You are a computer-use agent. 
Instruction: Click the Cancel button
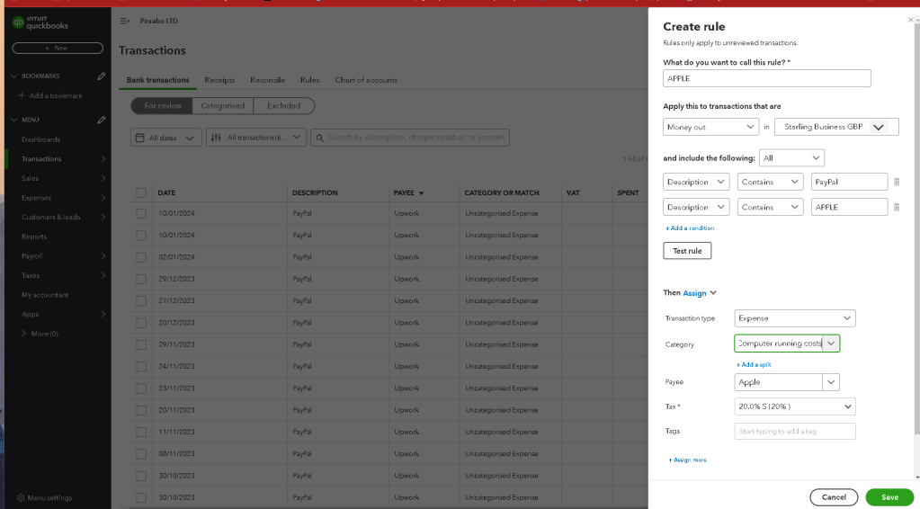point(834,497)
